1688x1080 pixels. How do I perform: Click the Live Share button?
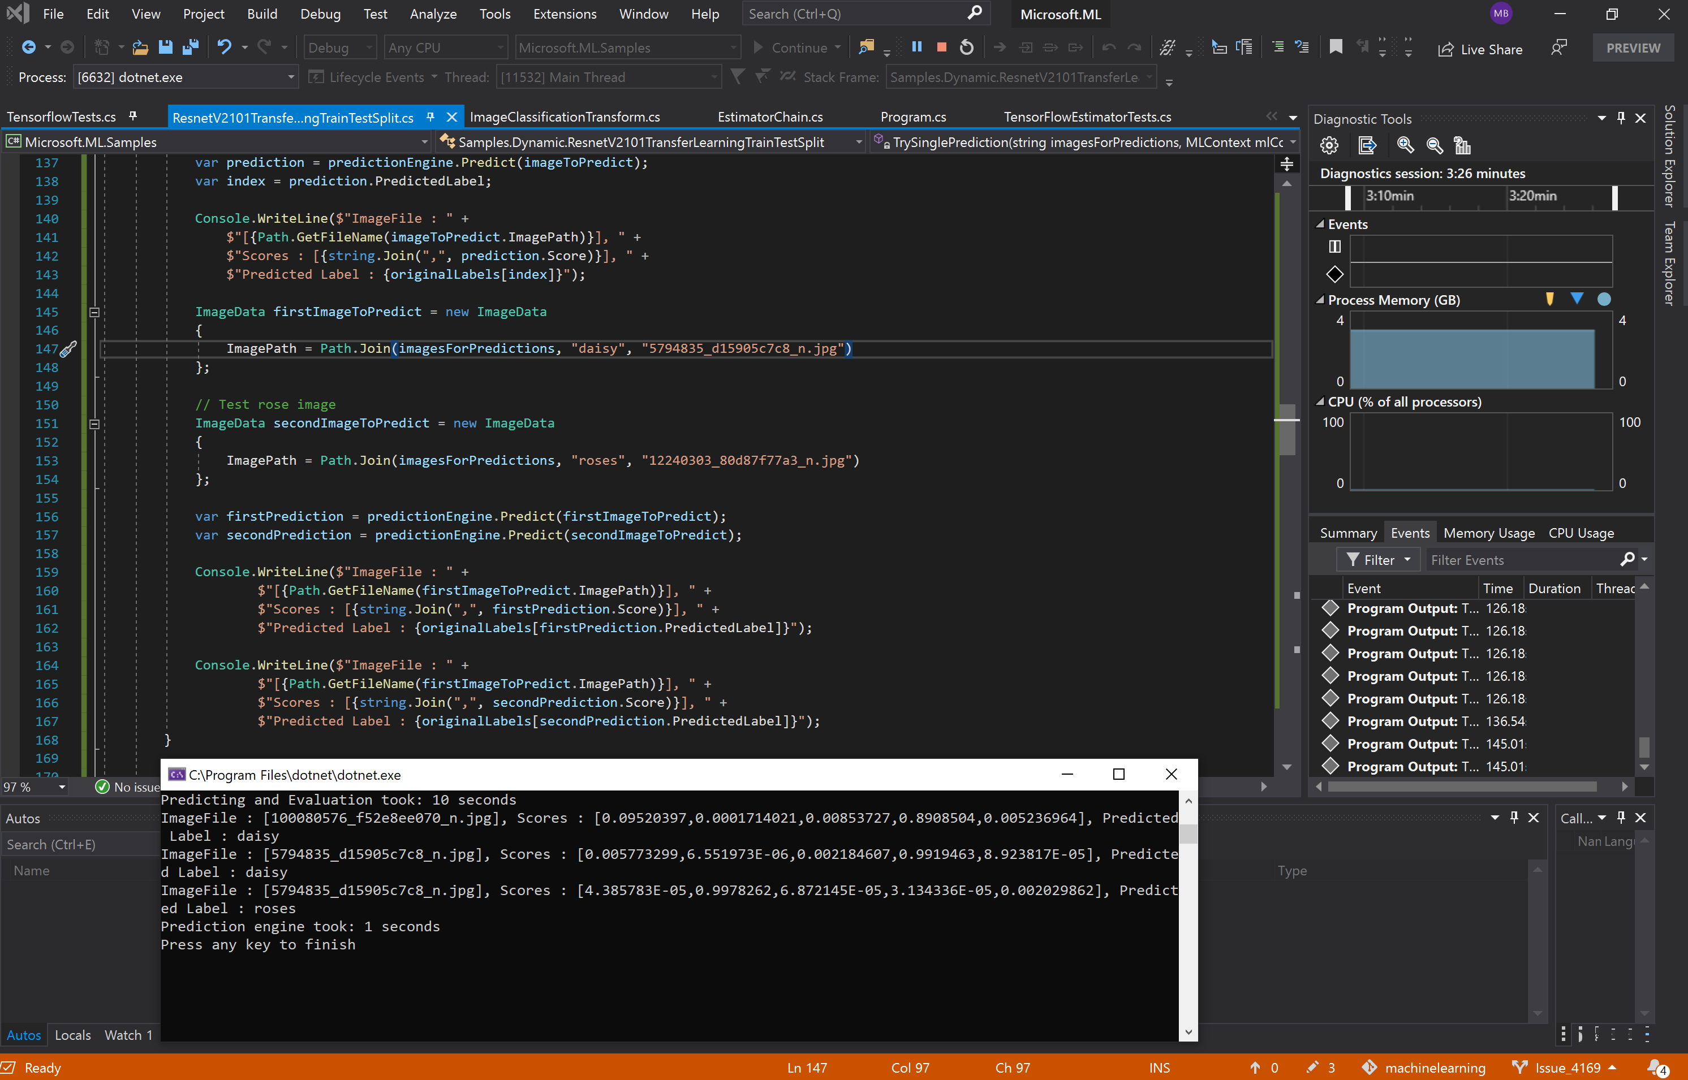tap(1480, 49)
